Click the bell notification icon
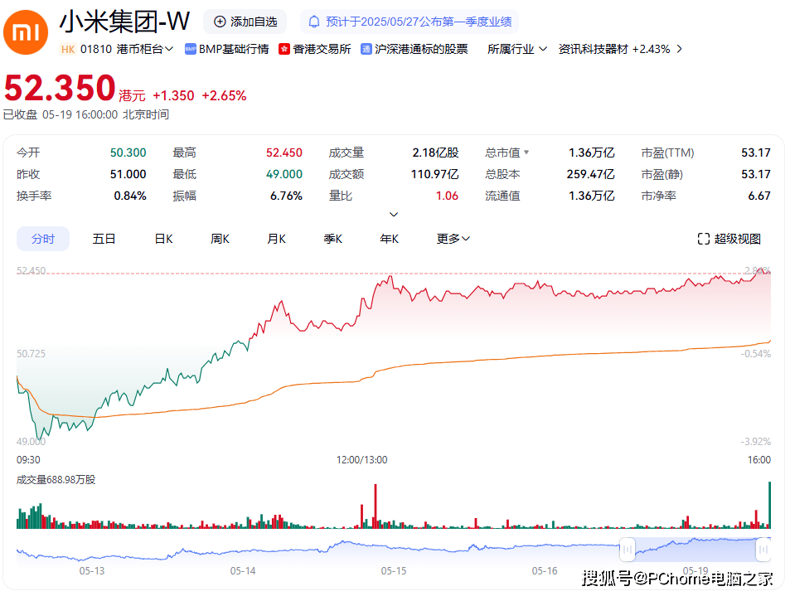 pyautogui.click(x=314, y=22)
